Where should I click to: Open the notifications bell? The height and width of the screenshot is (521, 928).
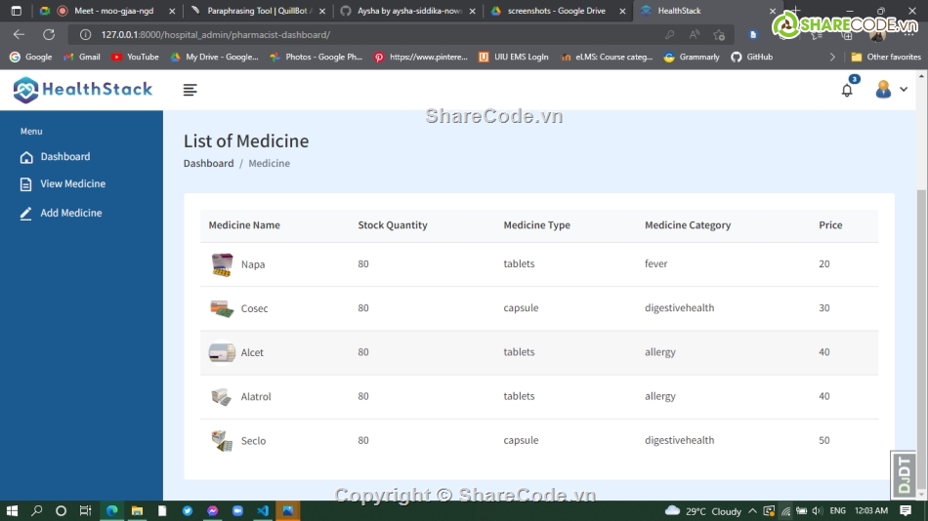pos(847,91)
